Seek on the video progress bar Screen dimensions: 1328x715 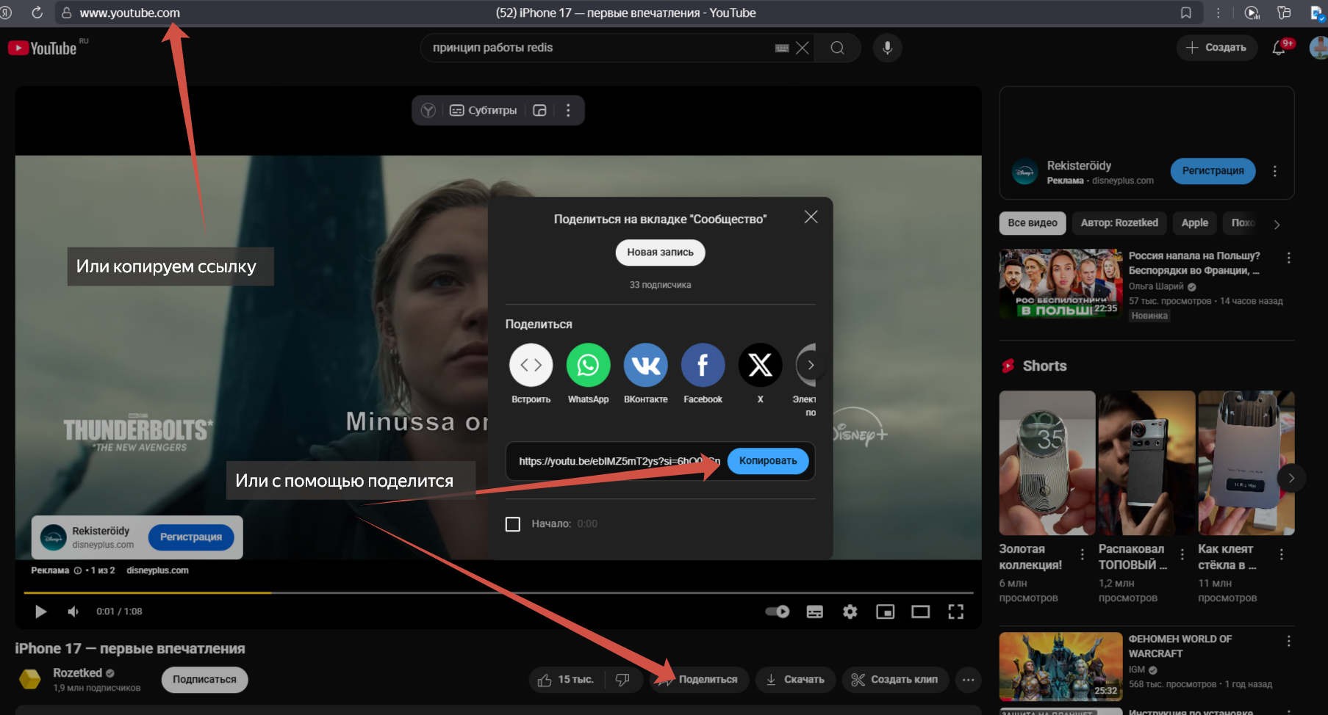498,592
